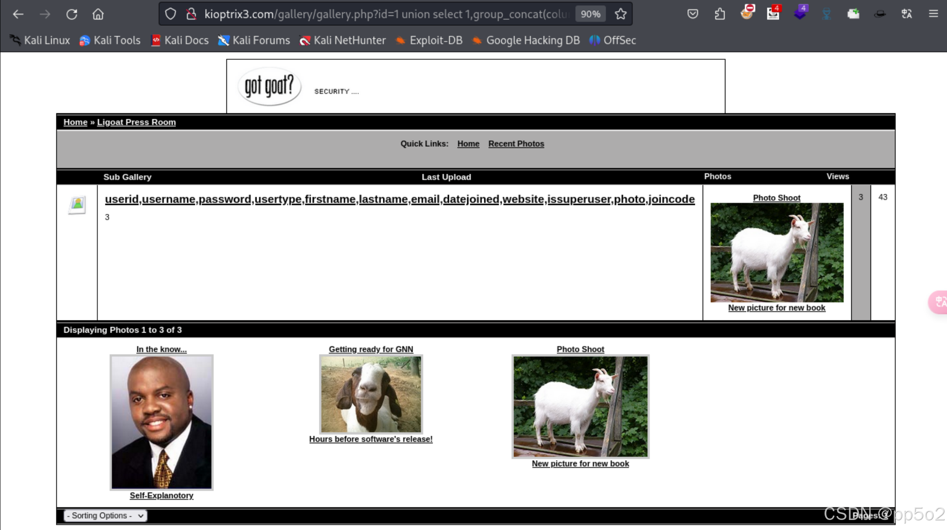947x530 pixels.
Task: Go to browser Home icon
Action: 98,14
